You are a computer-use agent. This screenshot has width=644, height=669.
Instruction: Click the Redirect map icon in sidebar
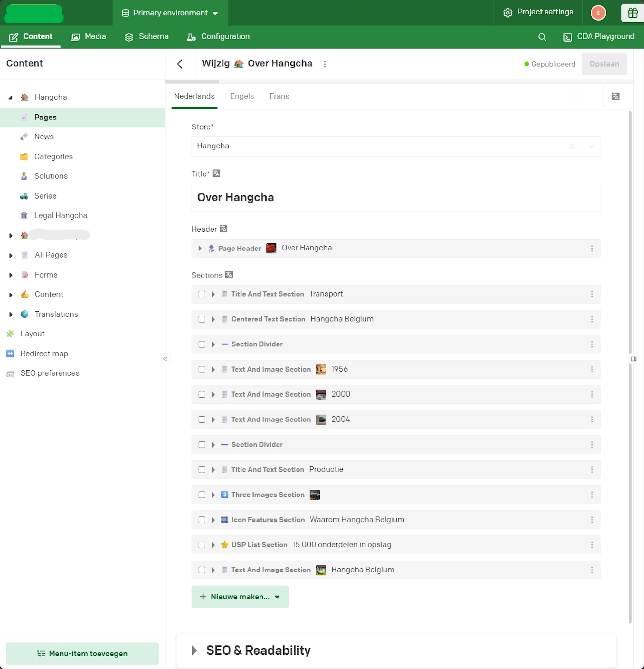(x=11, y=353)
